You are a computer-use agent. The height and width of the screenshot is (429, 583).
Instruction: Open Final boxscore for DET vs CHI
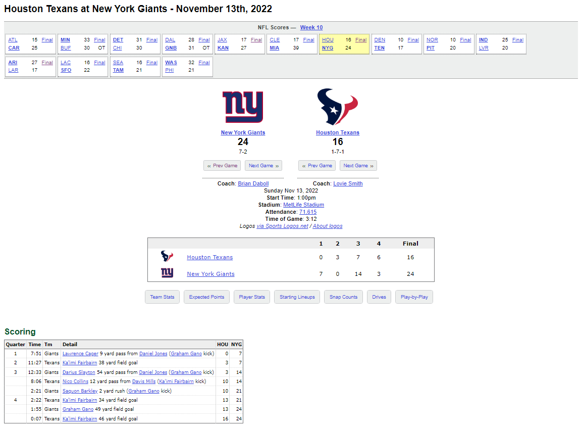[152, 40]
